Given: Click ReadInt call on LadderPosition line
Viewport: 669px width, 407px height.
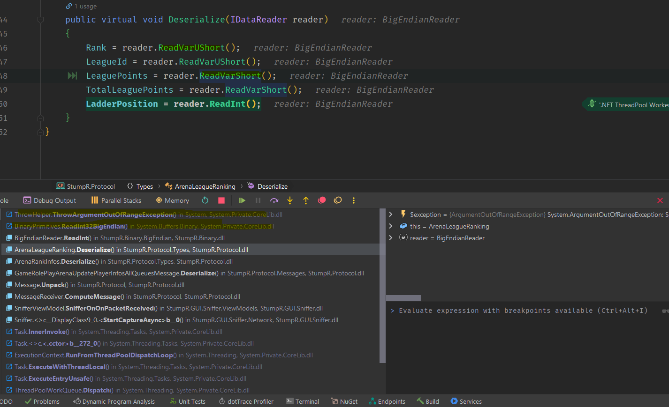Looking at the screenshot, I should click(x=228, y=104).
